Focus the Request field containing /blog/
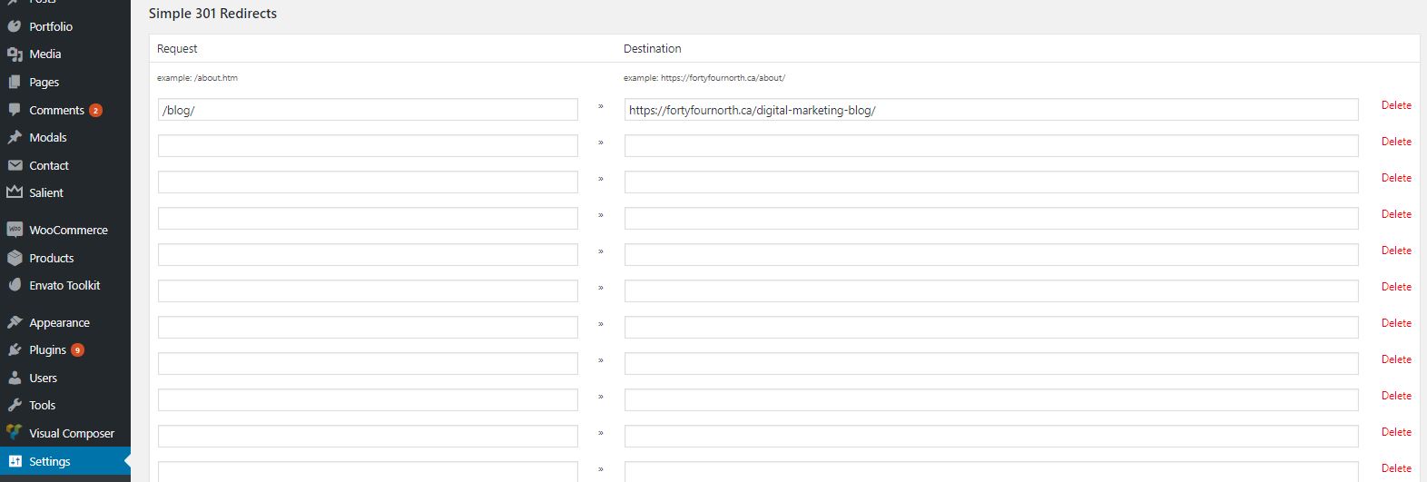Screen dimensions: 1427x482 click(368, 110)
